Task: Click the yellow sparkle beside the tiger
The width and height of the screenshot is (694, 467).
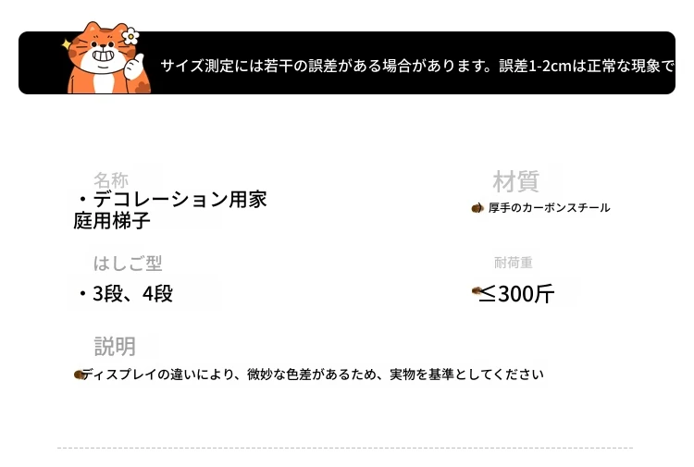Action: [x=67, y=43]
